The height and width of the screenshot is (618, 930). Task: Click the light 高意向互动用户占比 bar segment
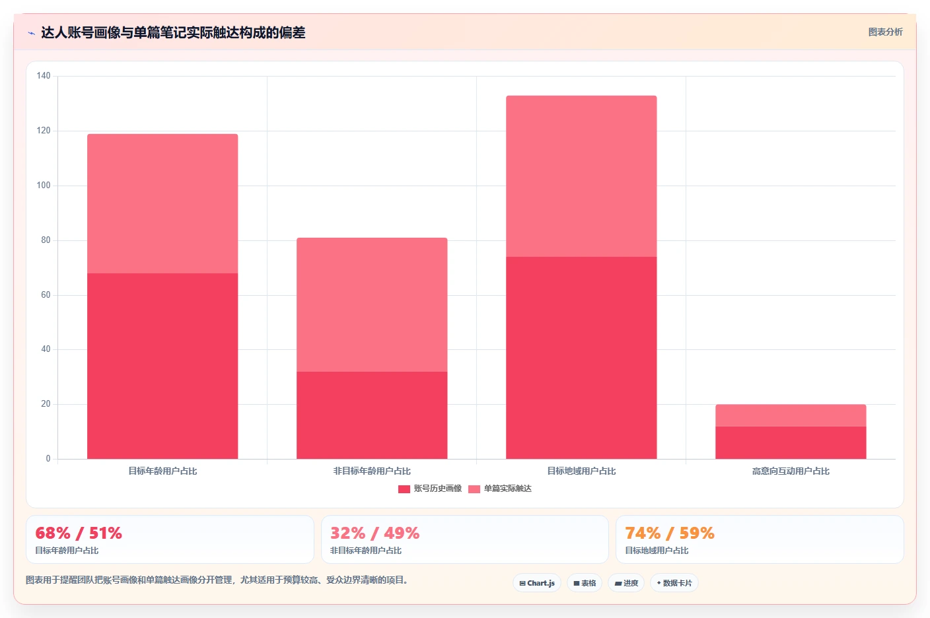[791, 415]
